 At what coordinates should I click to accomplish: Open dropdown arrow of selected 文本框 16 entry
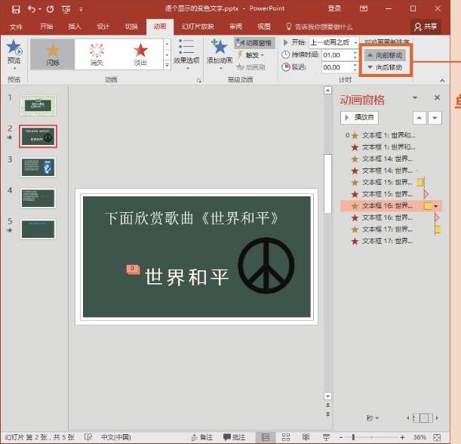[436, 206]
